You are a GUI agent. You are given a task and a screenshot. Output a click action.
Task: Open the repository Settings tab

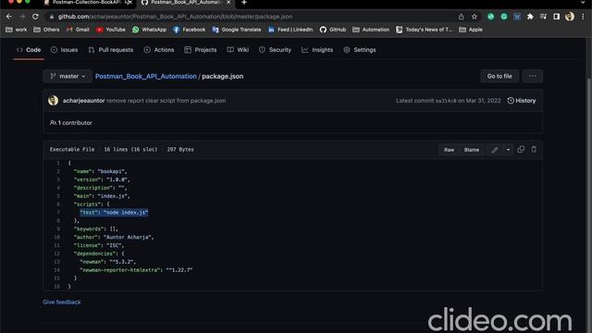point(360,50)
